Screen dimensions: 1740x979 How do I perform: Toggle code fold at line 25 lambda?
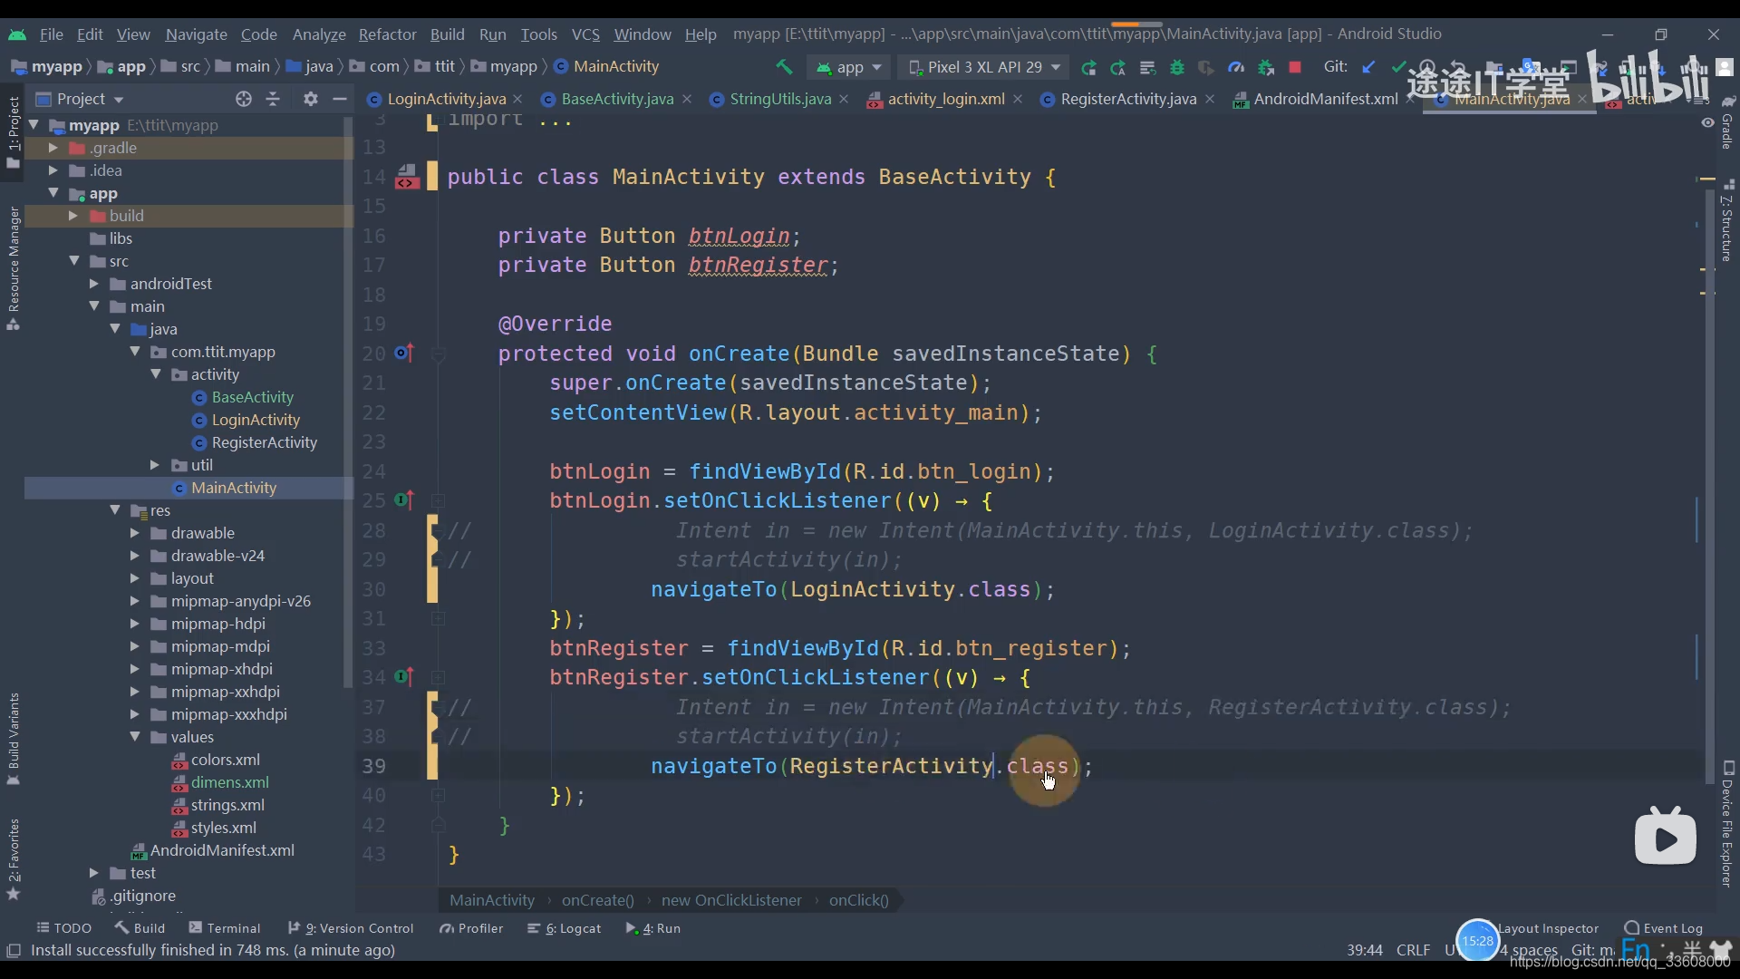coord(439,500)
